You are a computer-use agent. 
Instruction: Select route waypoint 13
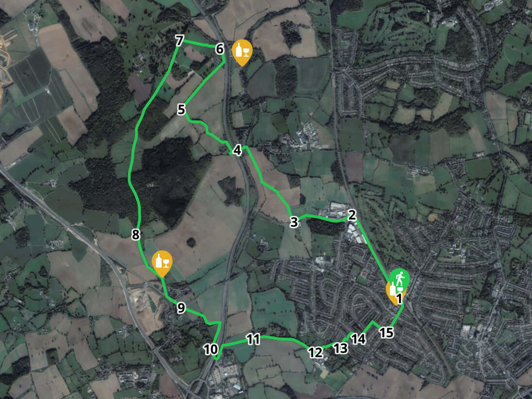(341, 348)
